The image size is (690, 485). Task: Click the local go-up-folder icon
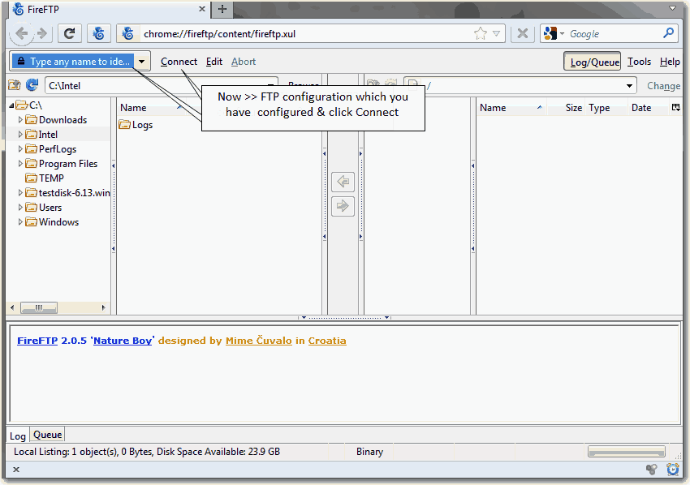pyautogui.click(x=15, y=85)
